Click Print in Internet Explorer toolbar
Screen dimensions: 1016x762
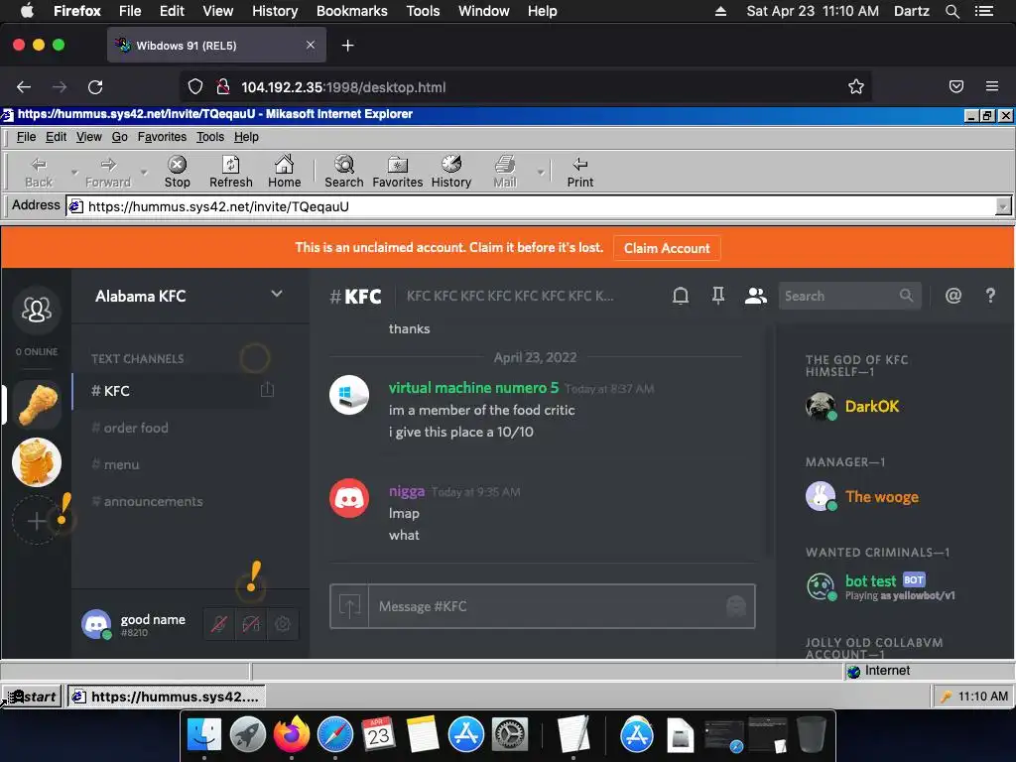[x=579, y=172]
